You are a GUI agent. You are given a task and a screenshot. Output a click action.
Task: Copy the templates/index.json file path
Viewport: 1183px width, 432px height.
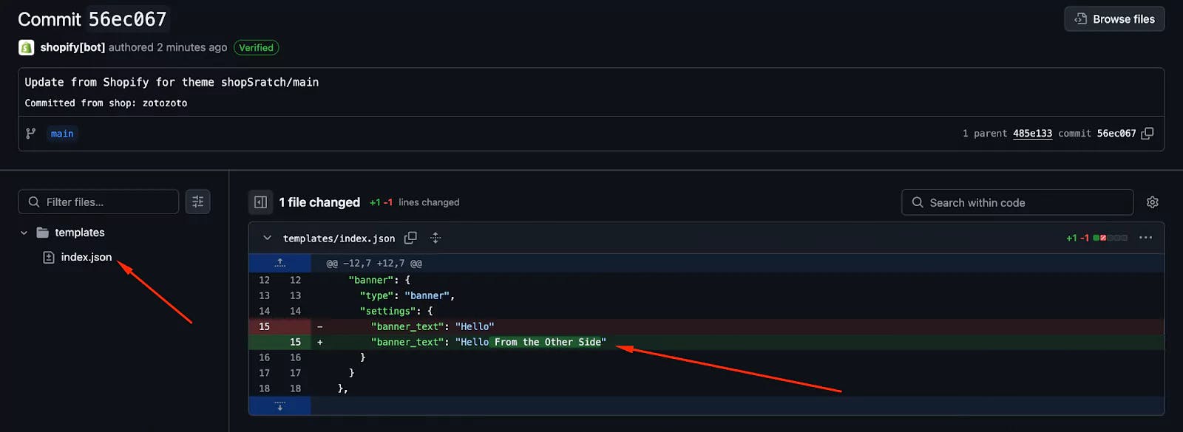pos(410,238)
